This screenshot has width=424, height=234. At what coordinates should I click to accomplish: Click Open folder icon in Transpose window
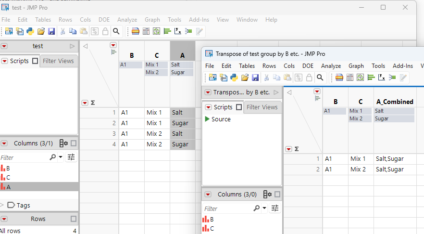[245, 78]
